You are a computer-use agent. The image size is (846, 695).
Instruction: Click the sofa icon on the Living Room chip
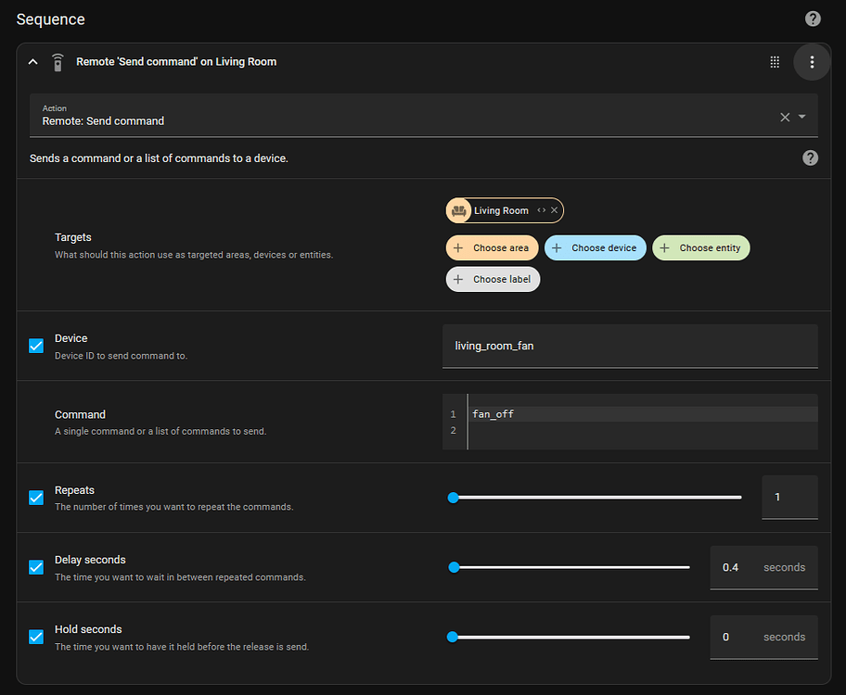coord(458,210)
